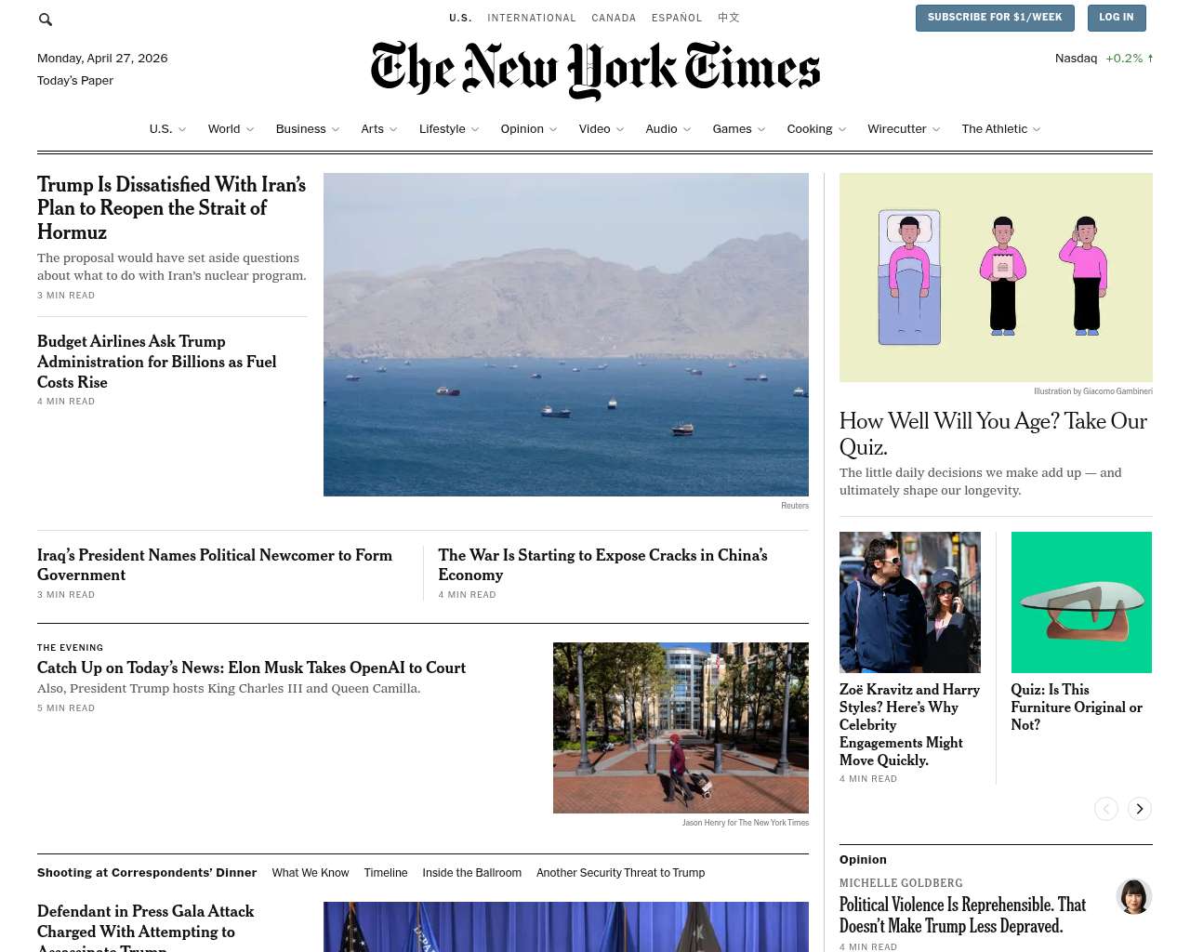Click the next carousel arrow
Viewport: 1190px width, 952px height.
click(x=1140, y=809)
